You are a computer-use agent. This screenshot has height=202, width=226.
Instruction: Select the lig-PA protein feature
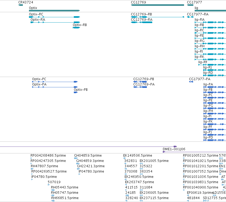pyautogui.click(x=215, y=87)
